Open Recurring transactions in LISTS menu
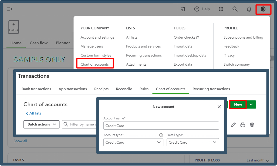277x166 pixels. tap(144, 55)
